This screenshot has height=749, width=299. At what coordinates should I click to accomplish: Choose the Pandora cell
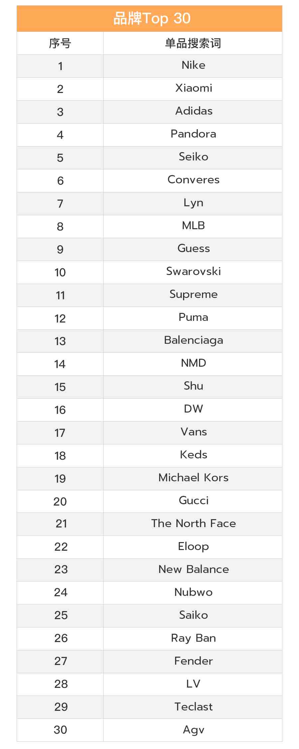click(x=193, y=134)
